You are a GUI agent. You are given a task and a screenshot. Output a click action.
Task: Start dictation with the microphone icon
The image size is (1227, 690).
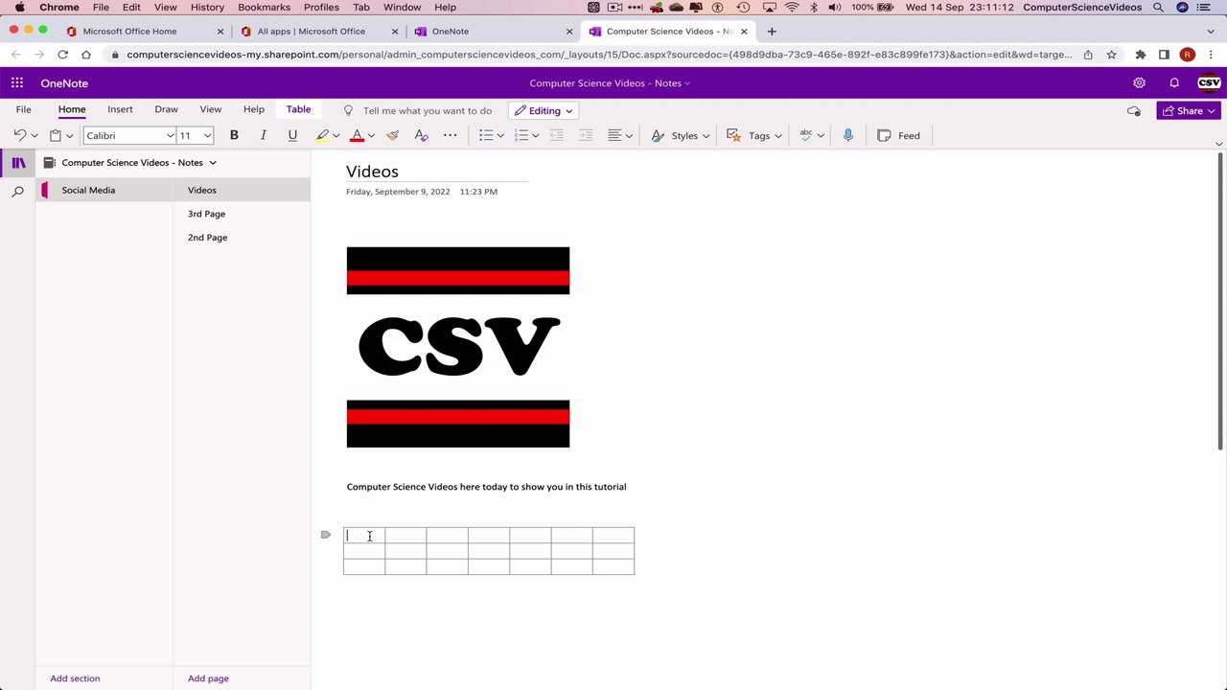click(x=847, y=135)
